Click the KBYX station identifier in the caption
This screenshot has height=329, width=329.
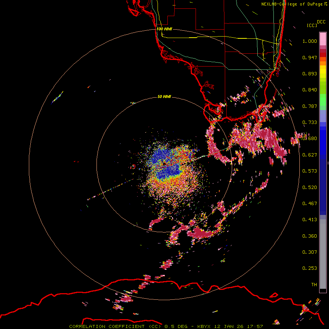coord(205,326)
